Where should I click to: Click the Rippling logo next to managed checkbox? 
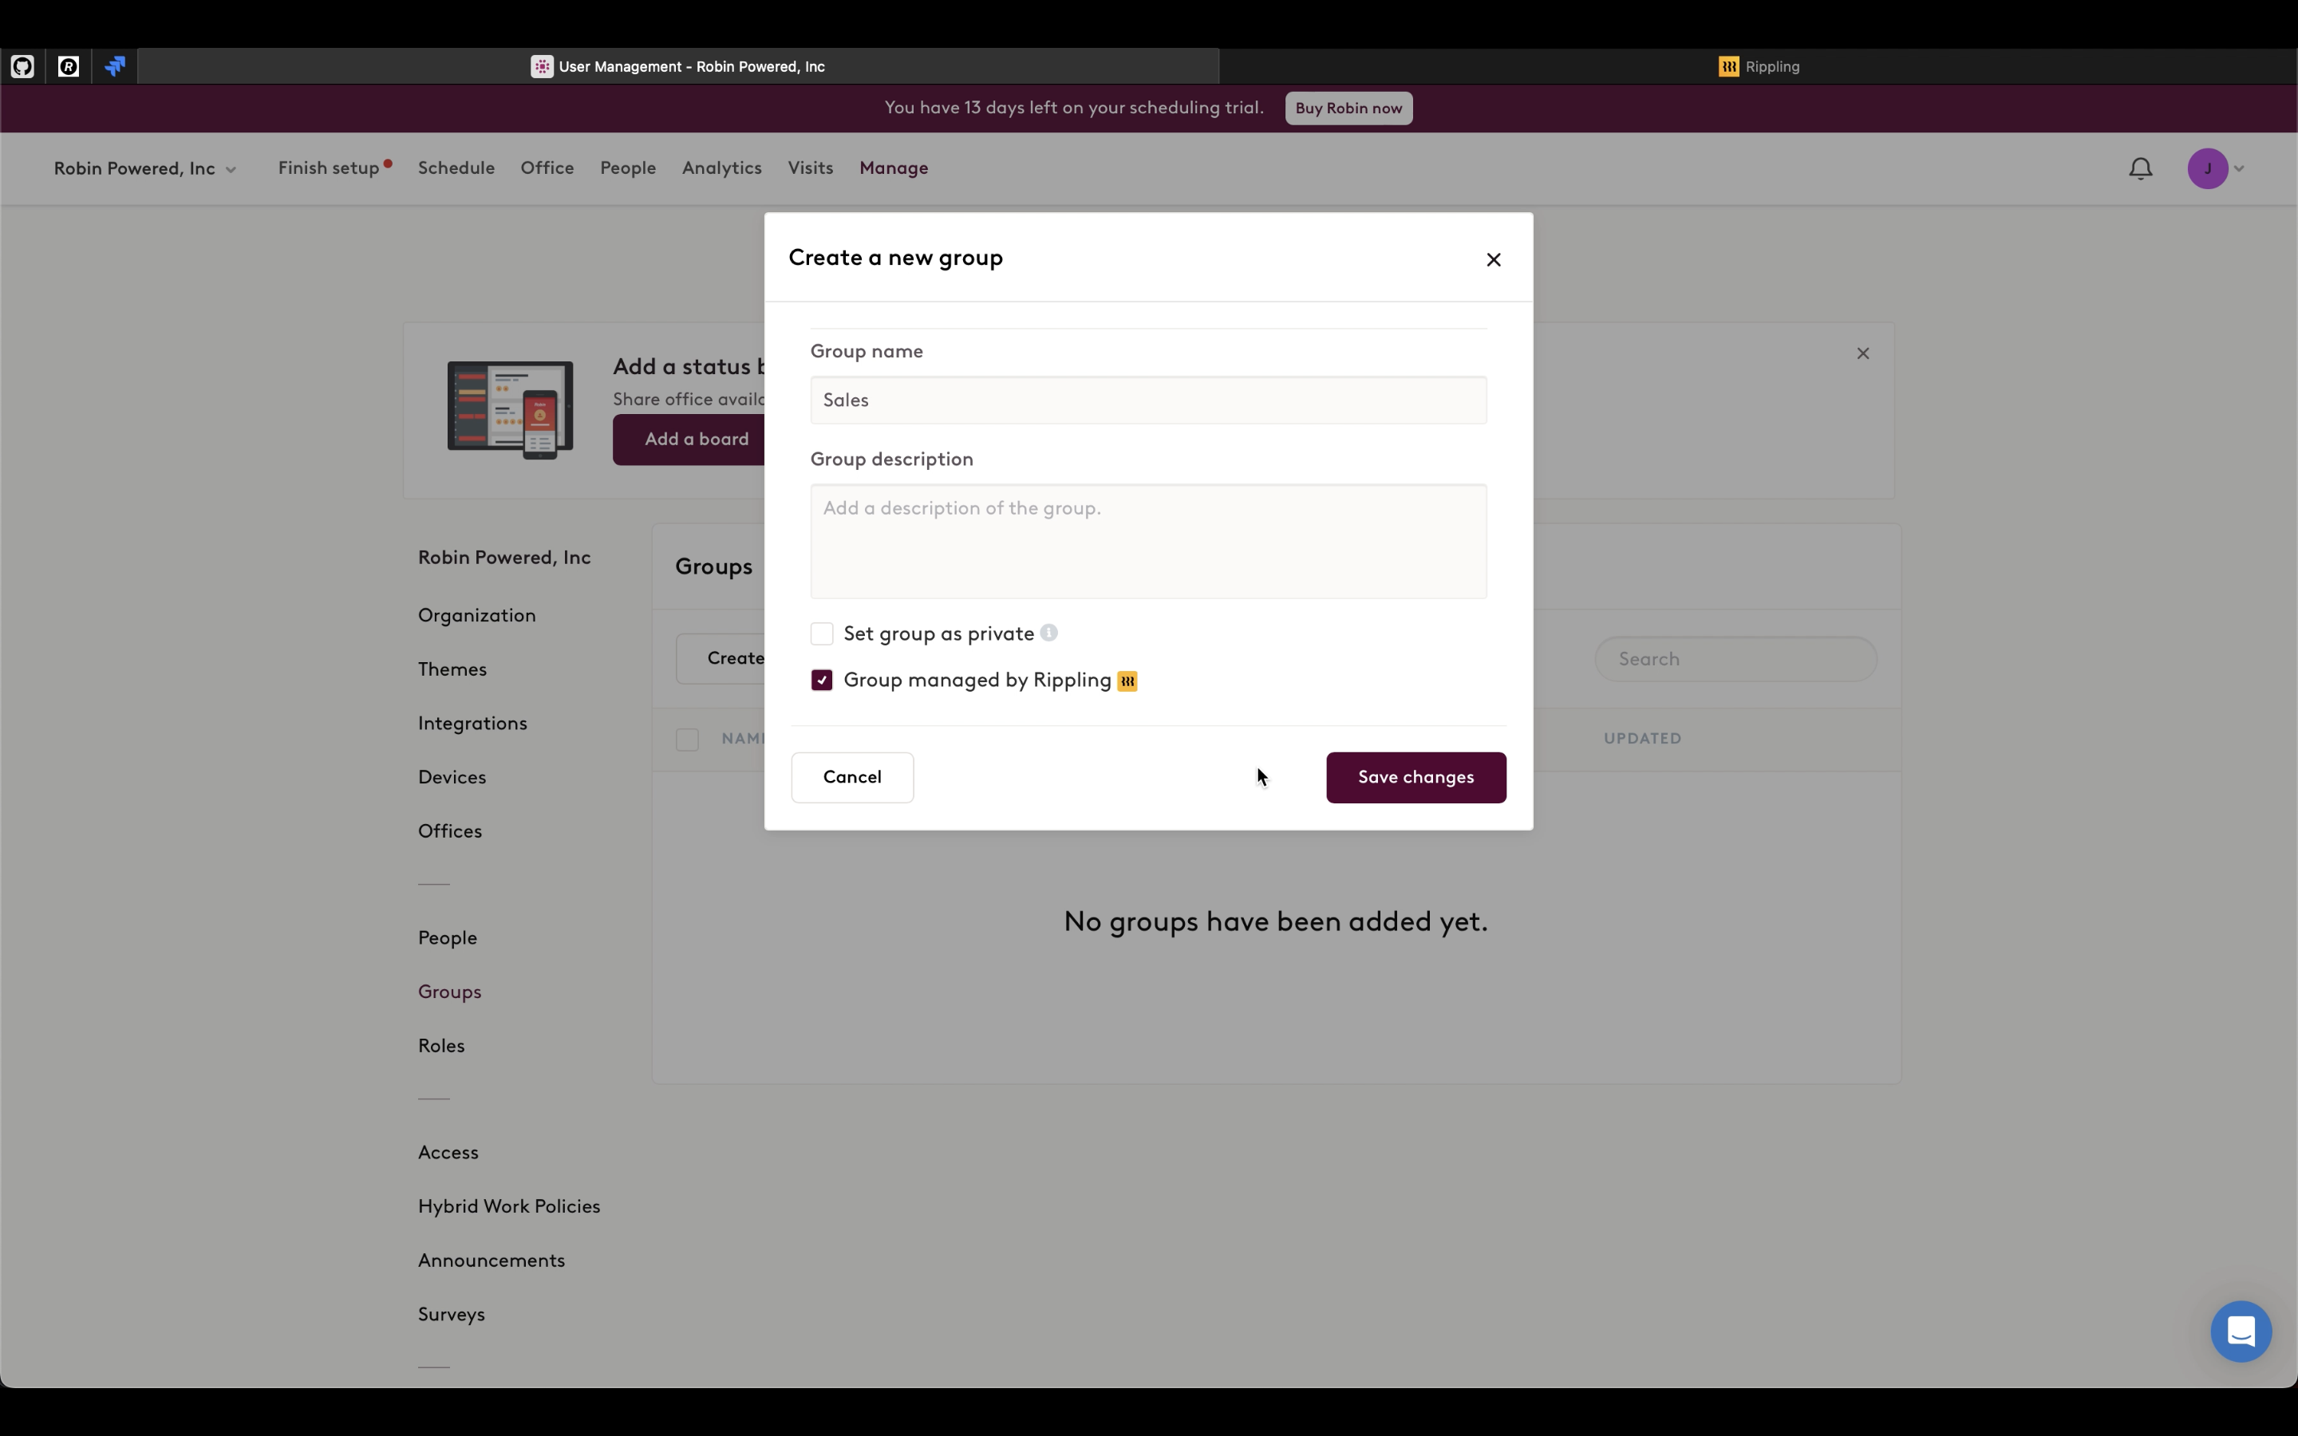point(1127,681)
